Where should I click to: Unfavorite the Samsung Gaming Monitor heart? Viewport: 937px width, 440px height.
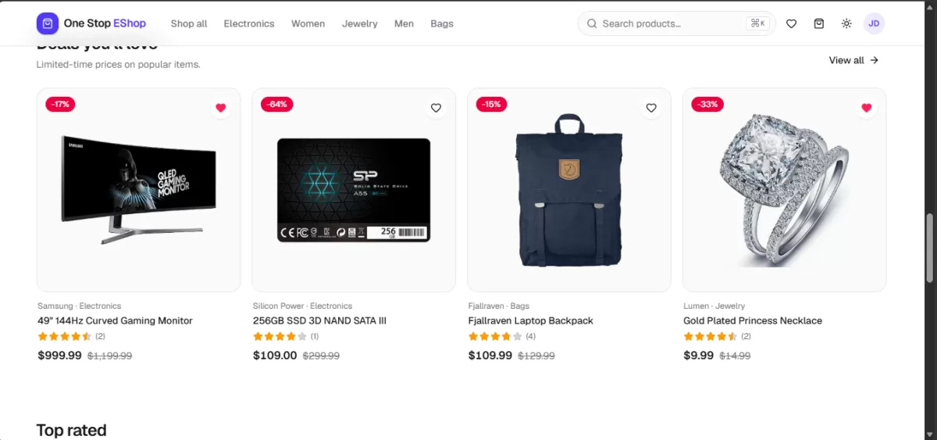tap(221, 108)
